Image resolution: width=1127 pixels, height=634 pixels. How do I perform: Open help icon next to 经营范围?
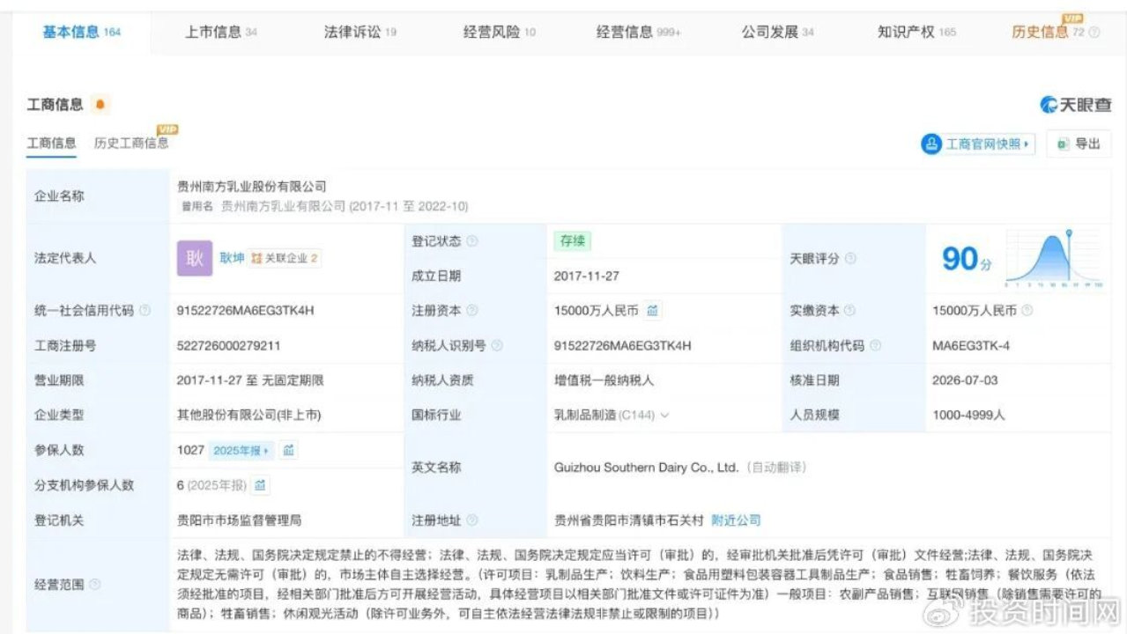point(94,585)
